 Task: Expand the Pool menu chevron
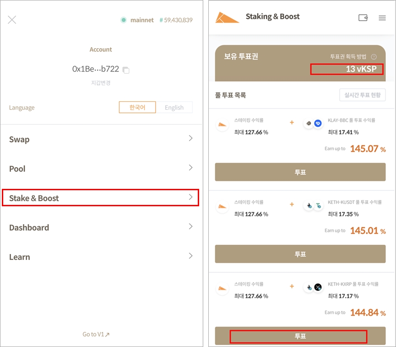click(x=190, y=168)
